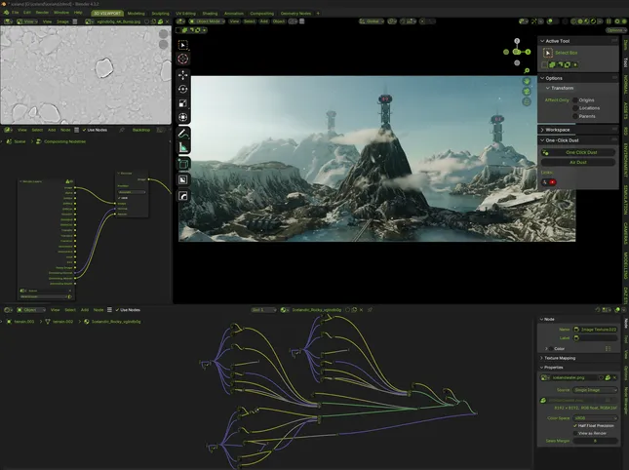Toggle Half Float Precision checkbox
This screenshot has width=629, height=470.
click(x=575, y=425)
